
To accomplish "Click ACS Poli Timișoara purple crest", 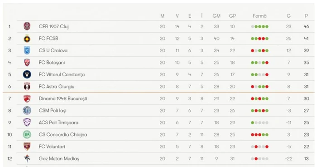I will click(x=27, y=123).
